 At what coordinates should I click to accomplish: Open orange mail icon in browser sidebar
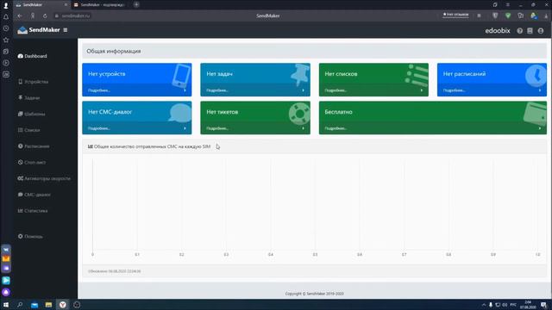[x=6, y=259]
